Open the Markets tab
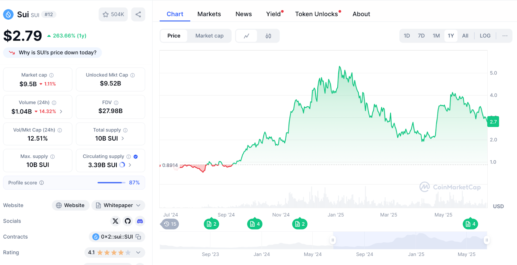Viewport: 517px width, 265px height. coord(209,14)
